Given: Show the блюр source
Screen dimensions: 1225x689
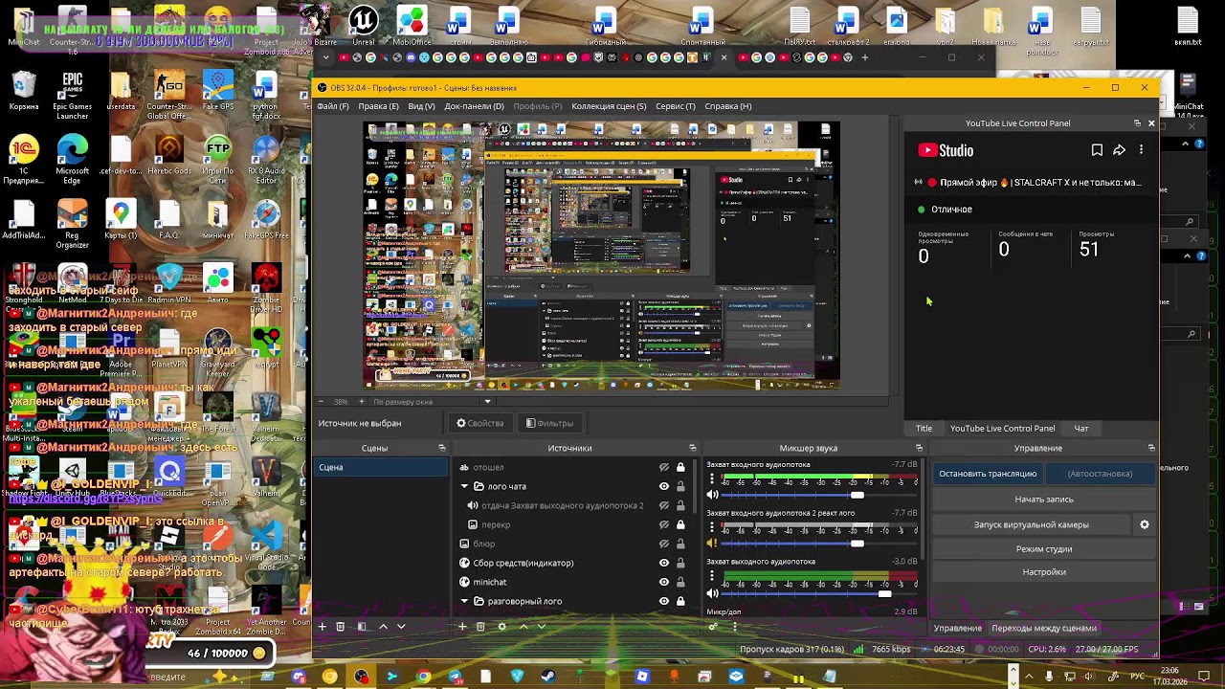Looking at the screenshot, I should [x=664, y=544].
